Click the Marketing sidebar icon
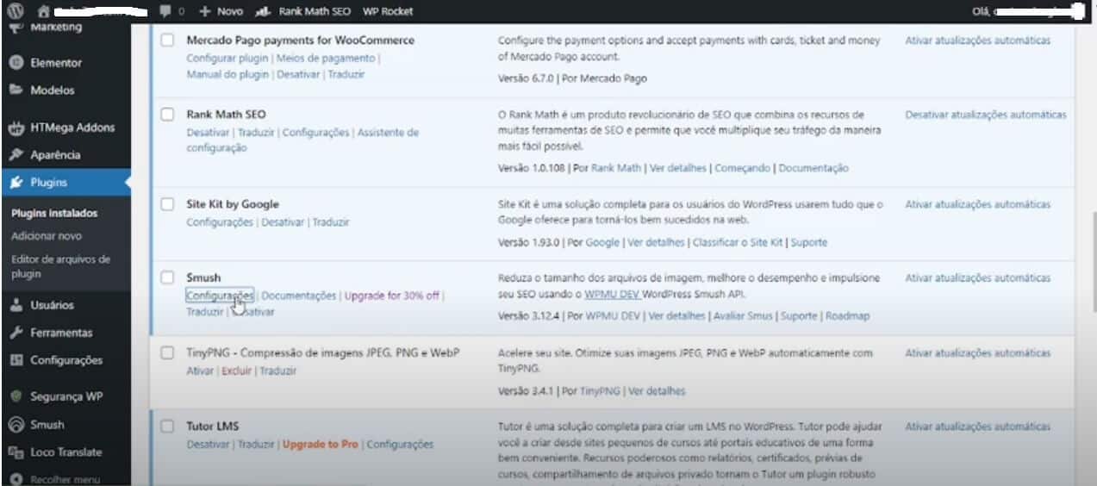The height and width of the screenshot is (486, 1097). (16, 27)
